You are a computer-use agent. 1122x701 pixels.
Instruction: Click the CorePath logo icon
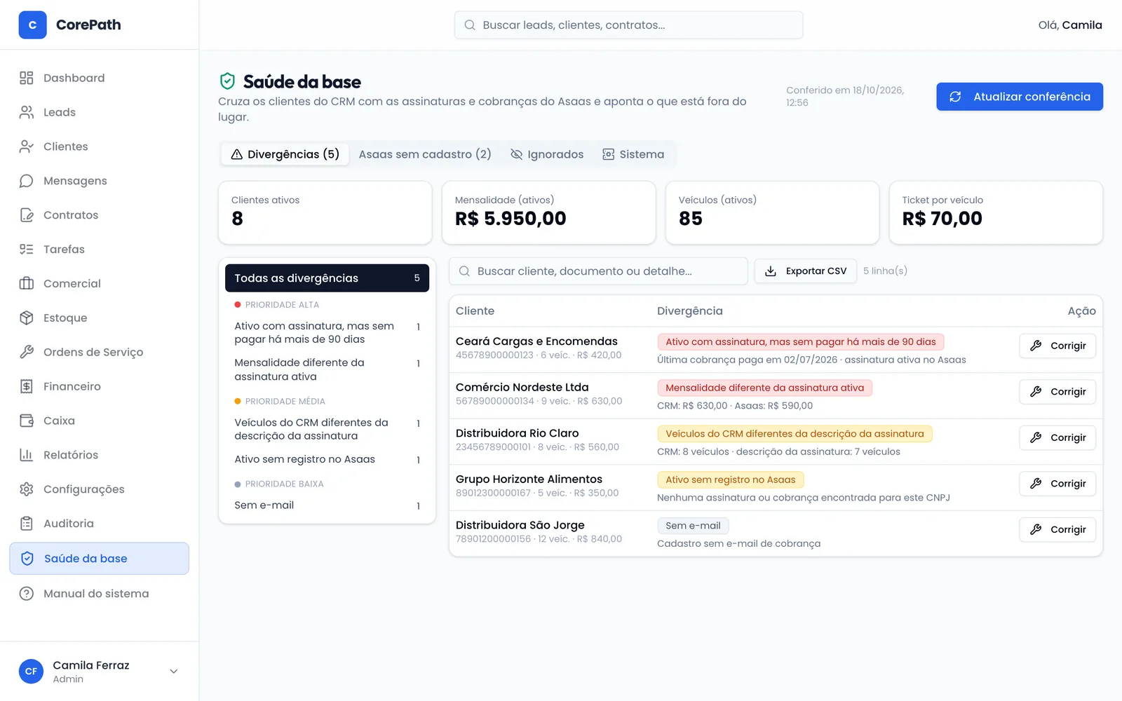[x=32, y=25]
